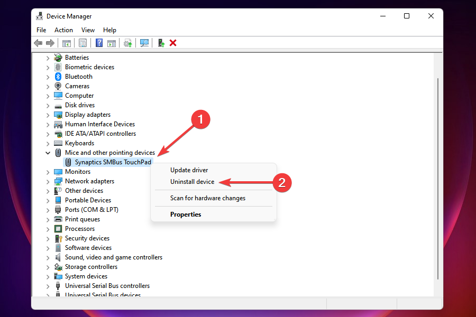Viewport: 476px width, 317px height.
Task: Expand the Network adapters chevron
Action: [x=48, y=182]
